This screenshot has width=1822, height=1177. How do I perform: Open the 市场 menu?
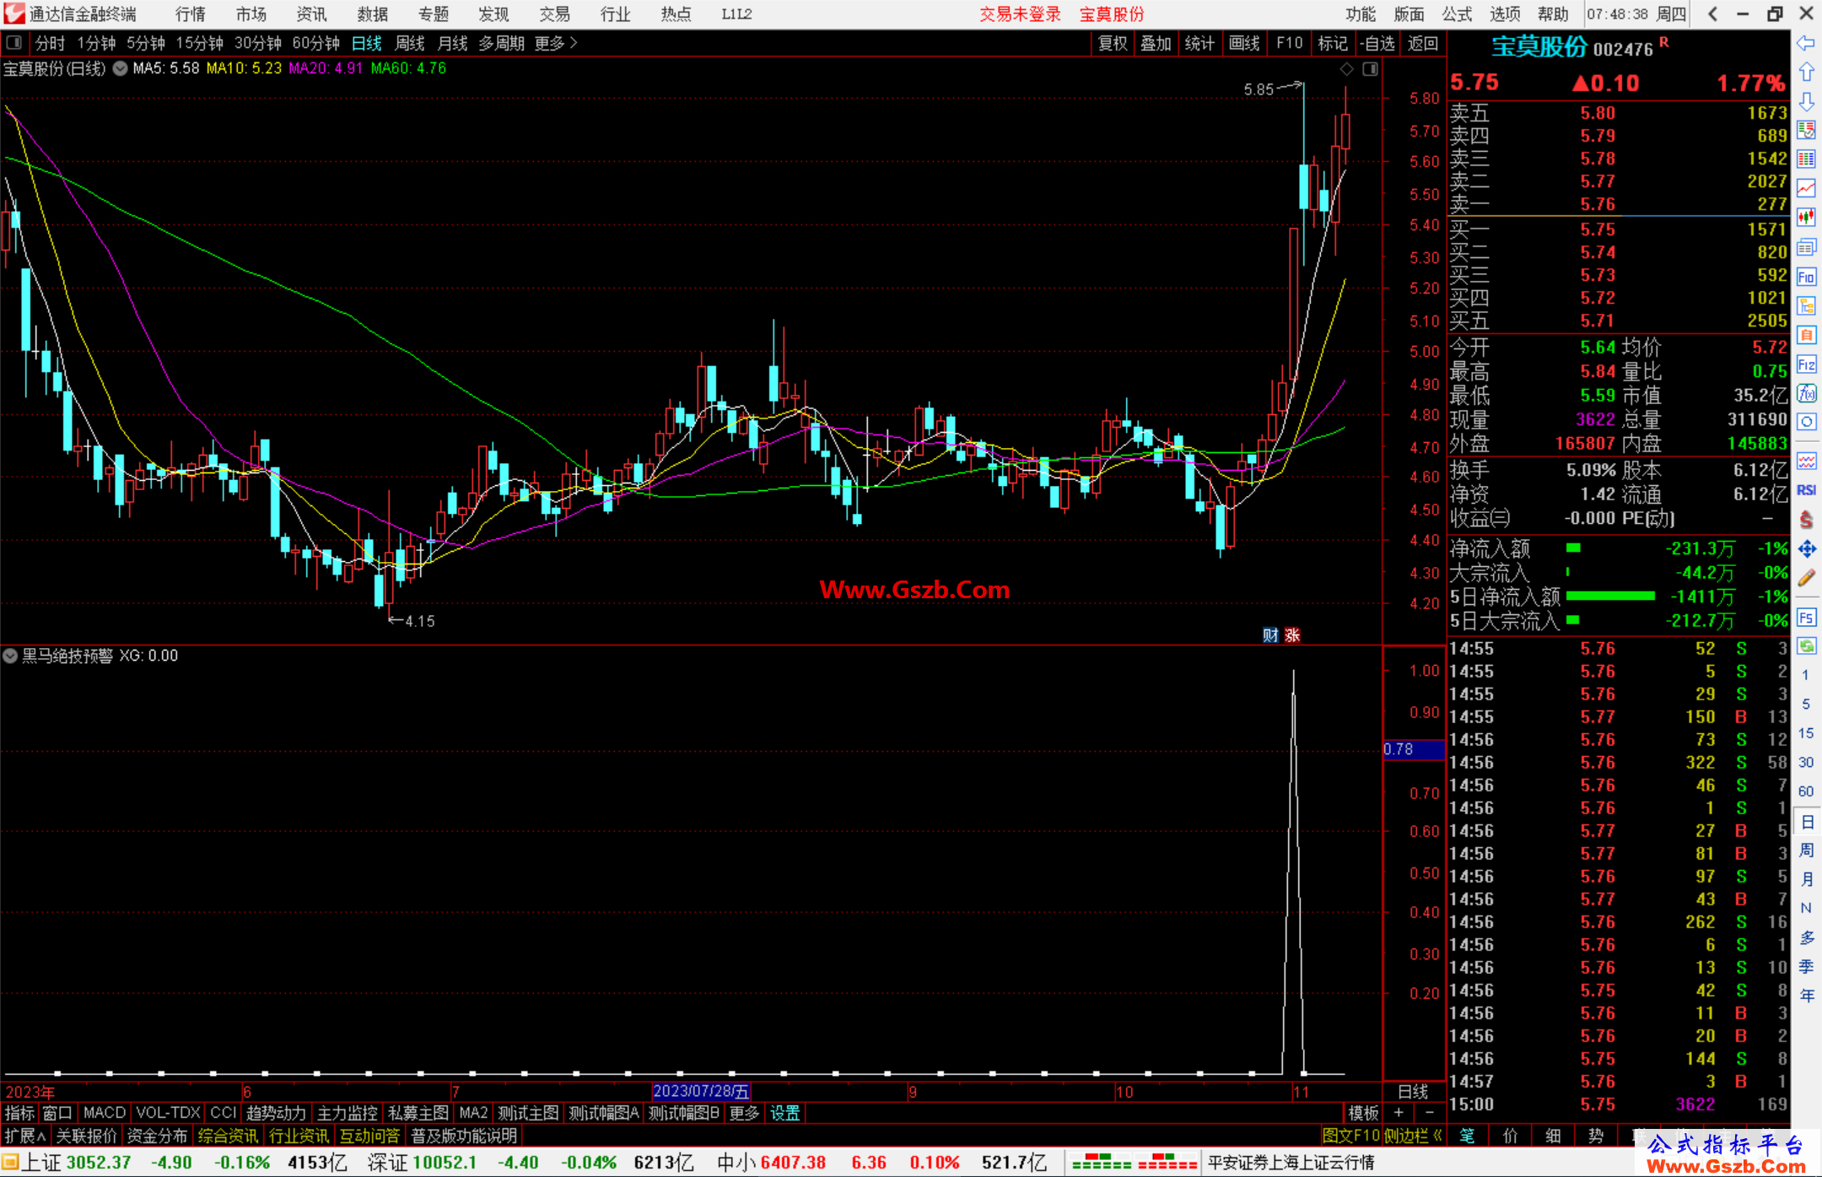[x=251, y=13]
